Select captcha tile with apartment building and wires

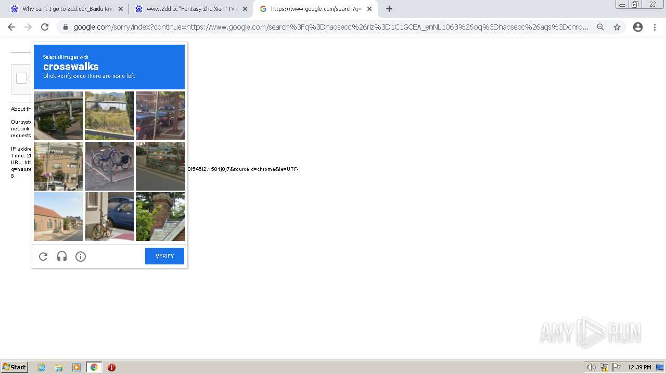(58, 166)
